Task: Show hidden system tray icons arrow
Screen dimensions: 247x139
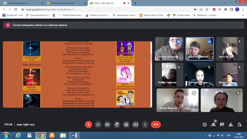Action: click(x=205, y=135)
